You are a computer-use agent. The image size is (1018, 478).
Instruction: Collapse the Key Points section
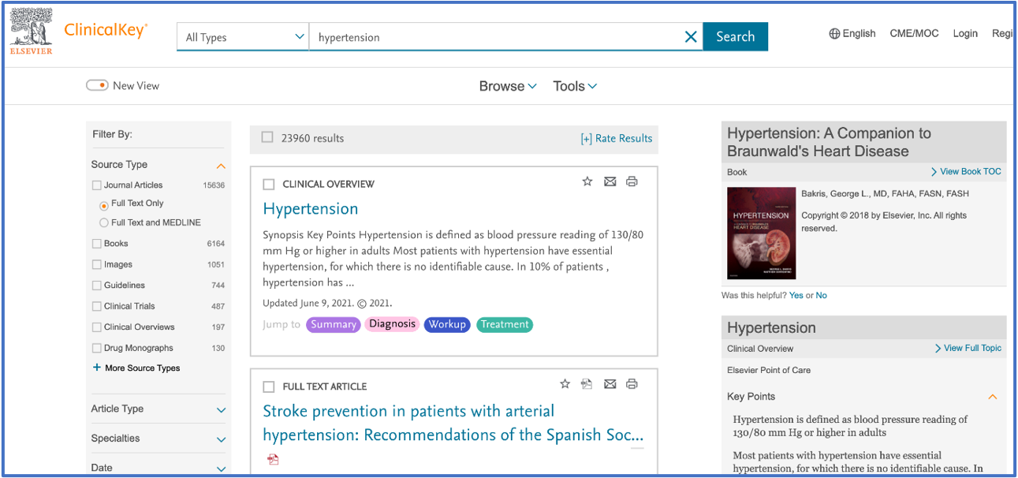pos(992,397)
